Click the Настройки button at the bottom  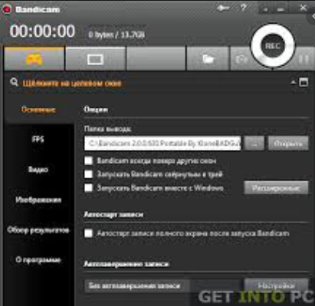pyautogui.click(x=276, y=285)
